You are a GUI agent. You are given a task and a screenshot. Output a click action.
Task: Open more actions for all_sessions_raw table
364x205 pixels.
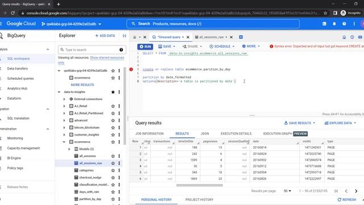tap(119, 163)
